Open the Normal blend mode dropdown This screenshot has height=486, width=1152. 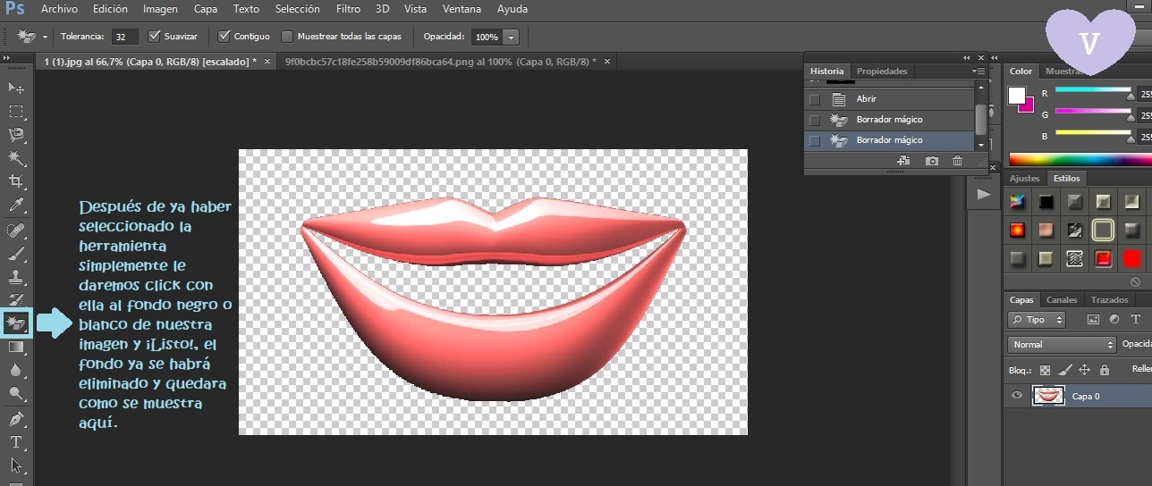pos(1062,345)
